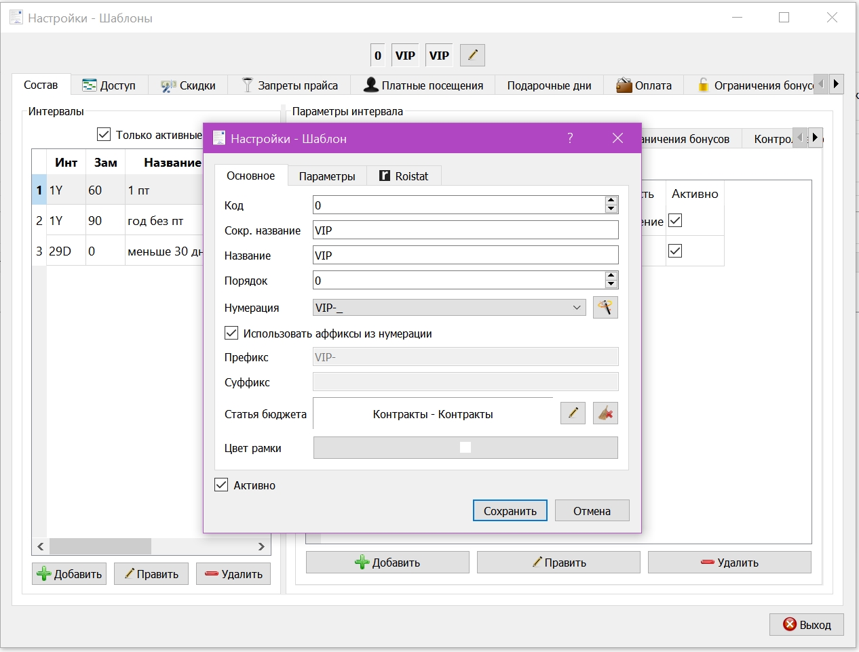Viewport: 859px width, 652px height.
Task: Click Добавить in interval parameters panel
Action: [387, 562]
